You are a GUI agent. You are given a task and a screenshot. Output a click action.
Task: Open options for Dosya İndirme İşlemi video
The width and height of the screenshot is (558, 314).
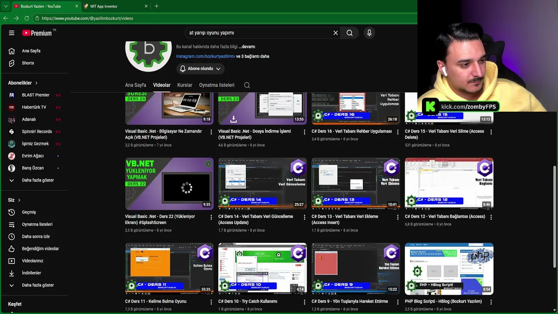[x=305, y=132]
